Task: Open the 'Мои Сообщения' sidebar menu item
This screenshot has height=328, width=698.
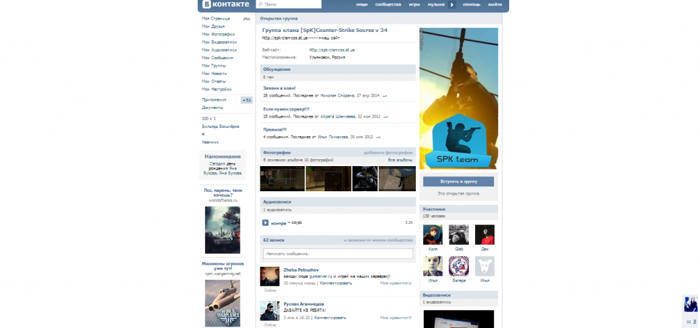Action: tap(219, 58)
